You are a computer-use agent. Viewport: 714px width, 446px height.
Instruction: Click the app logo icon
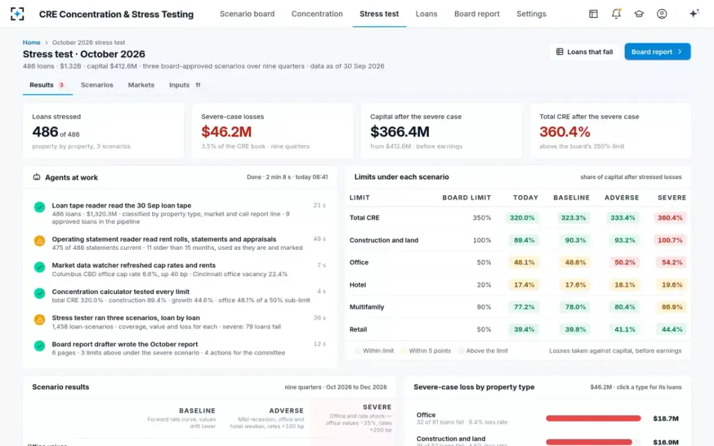click(18, 14)
